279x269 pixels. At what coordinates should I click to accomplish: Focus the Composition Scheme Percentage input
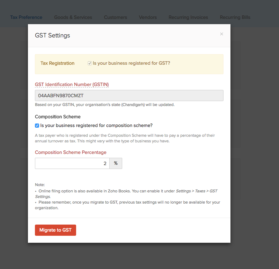tap(72, 163)
